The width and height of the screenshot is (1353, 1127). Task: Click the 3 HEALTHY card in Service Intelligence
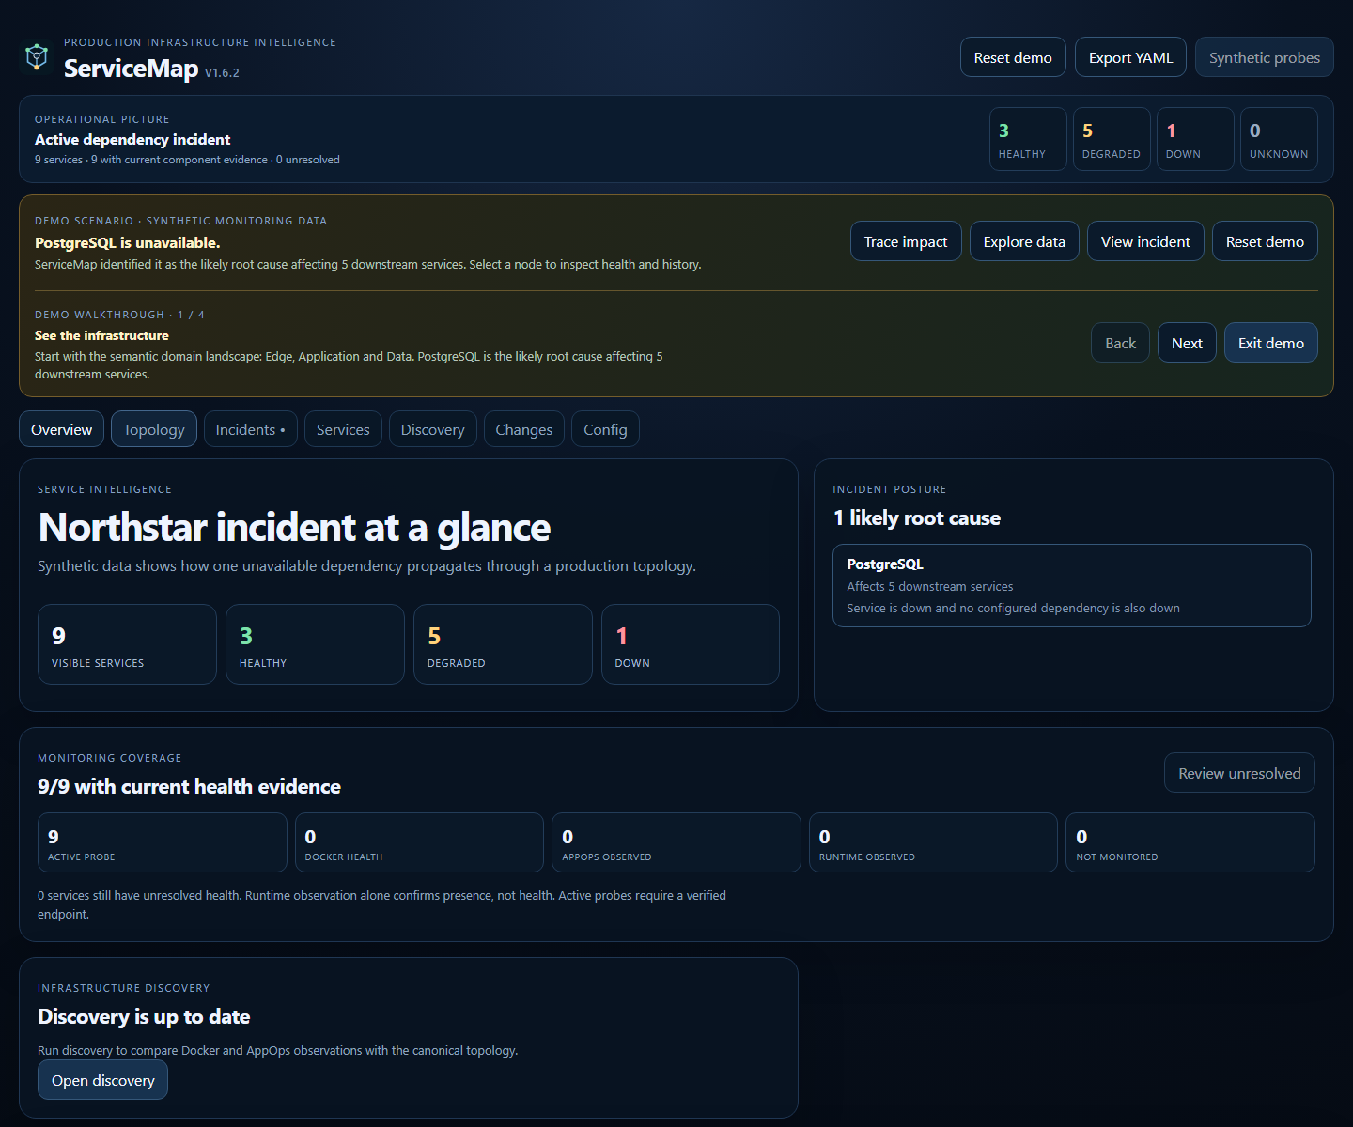(315, 644)
